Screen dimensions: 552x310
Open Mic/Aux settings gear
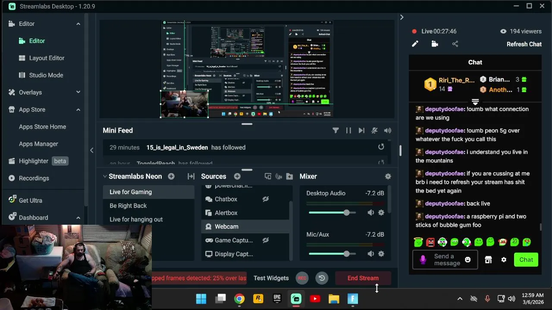381,254
